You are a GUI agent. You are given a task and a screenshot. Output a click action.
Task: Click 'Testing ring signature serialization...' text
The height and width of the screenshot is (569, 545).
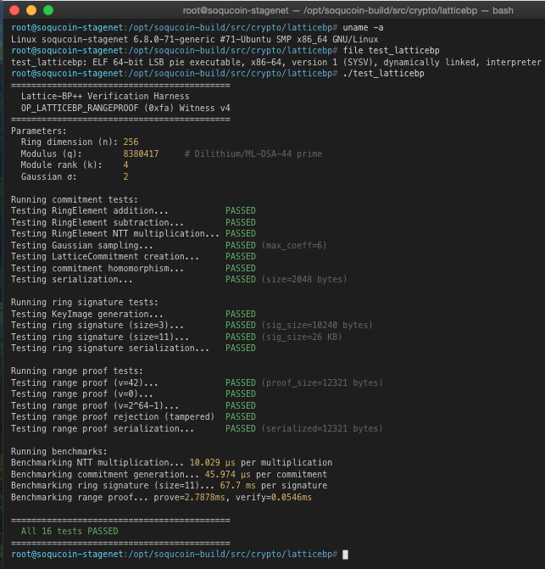point(110,348)
